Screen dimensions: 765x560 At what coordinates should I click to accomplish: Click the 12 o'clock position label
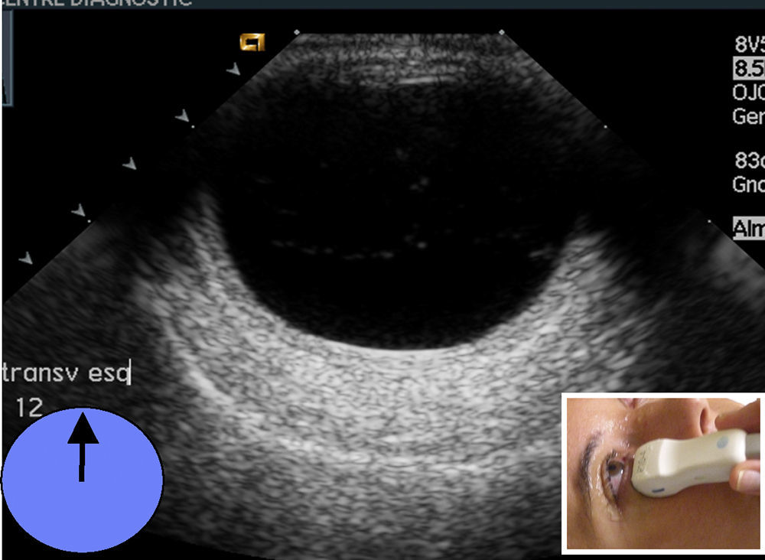coord(29,407)
